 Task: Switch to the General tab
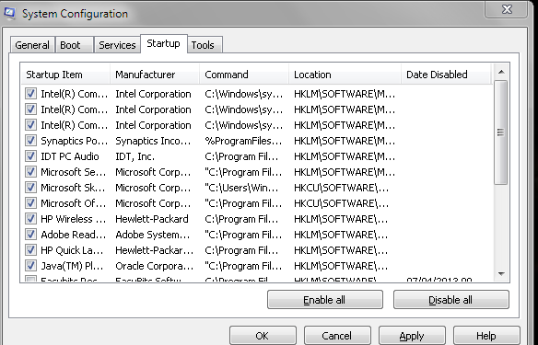pos(32,45)
